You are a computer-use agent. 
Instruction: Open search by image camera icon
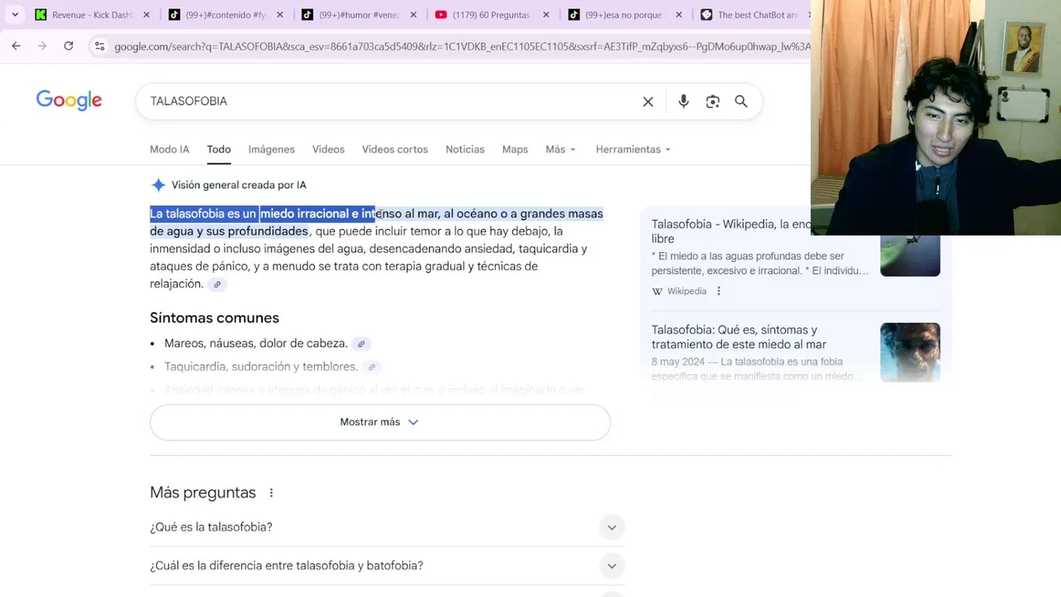[713, 101]
